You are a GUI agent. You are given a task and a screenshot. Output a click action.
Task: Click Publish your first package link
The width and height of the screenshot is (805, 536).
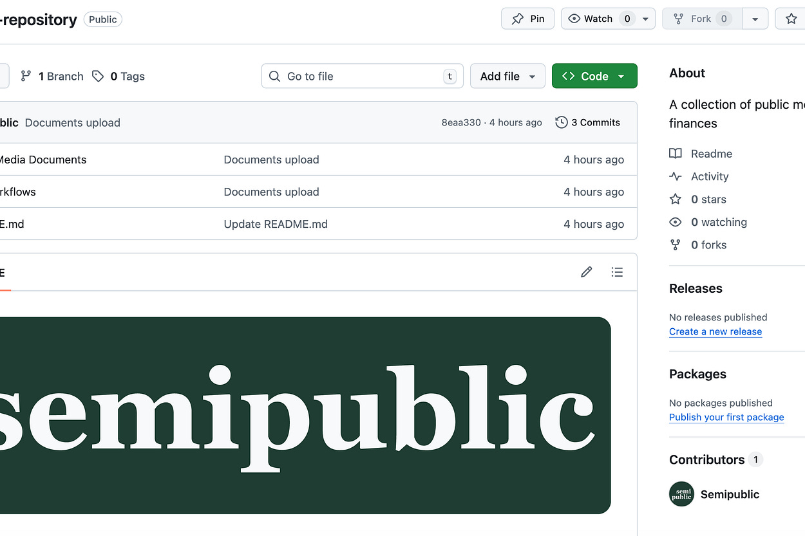(726, 417)
